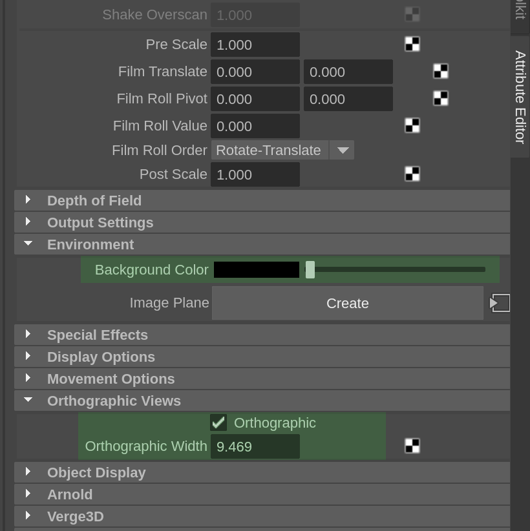Expand the Arnold section
The image size is (530, 531).
262,494
